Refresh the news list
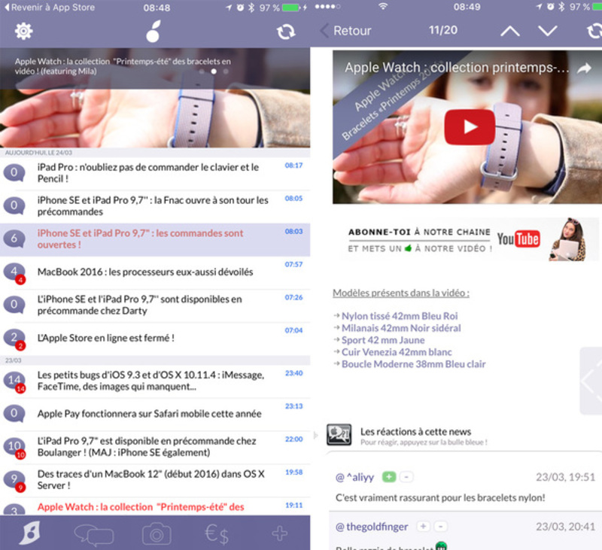The width and height of the screenshot is (602, 550). 286,32
